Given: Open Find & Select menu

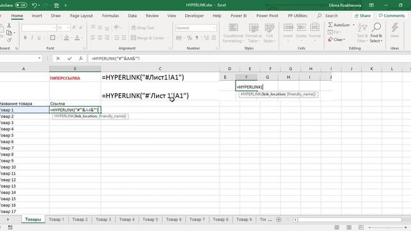Looking at the screenshot, I should [376, 33].
